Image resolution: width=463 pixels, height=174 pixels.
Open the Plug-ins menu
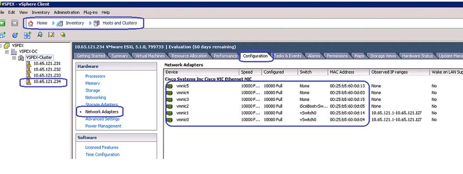coord(91,12)
